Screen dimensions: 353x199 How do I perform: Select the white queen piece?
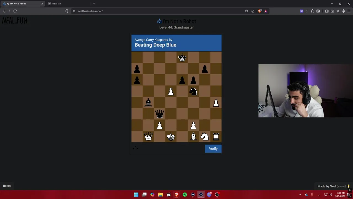click(x=148, y=137)
